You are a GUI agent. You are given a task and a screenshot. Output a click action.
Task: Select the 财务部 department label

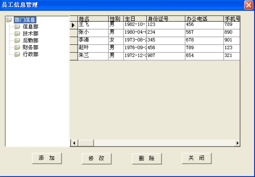[30, 47]
